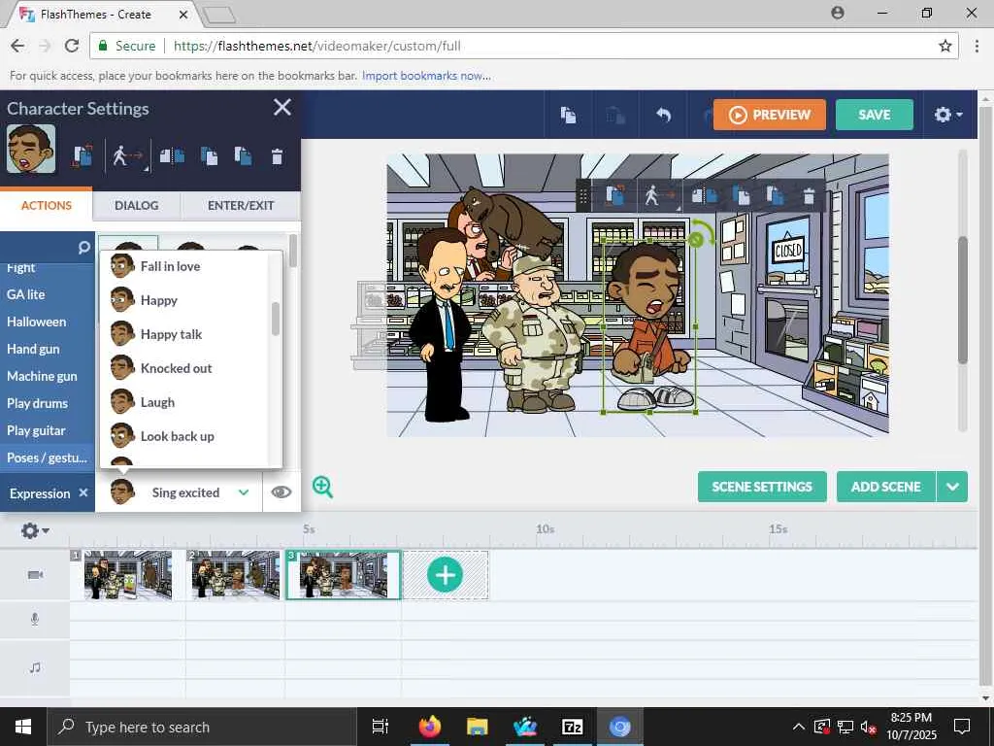Click send backward icon on stage floating toolbar

point(775,195)
